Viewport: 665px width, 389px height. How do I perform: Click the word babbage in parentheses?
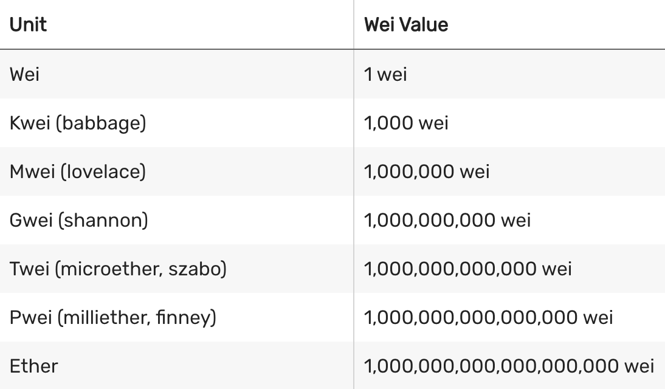pos(102,124)
